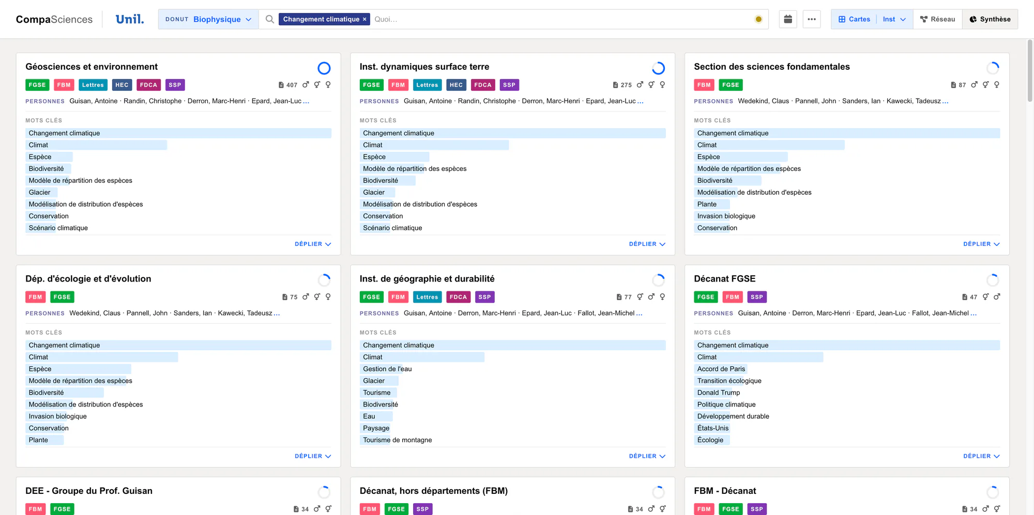Viewport: 1034px width, 515px height.
Task: Expand the Géosciences et environnement card with Déplier
Action: (x=313, y=244)
